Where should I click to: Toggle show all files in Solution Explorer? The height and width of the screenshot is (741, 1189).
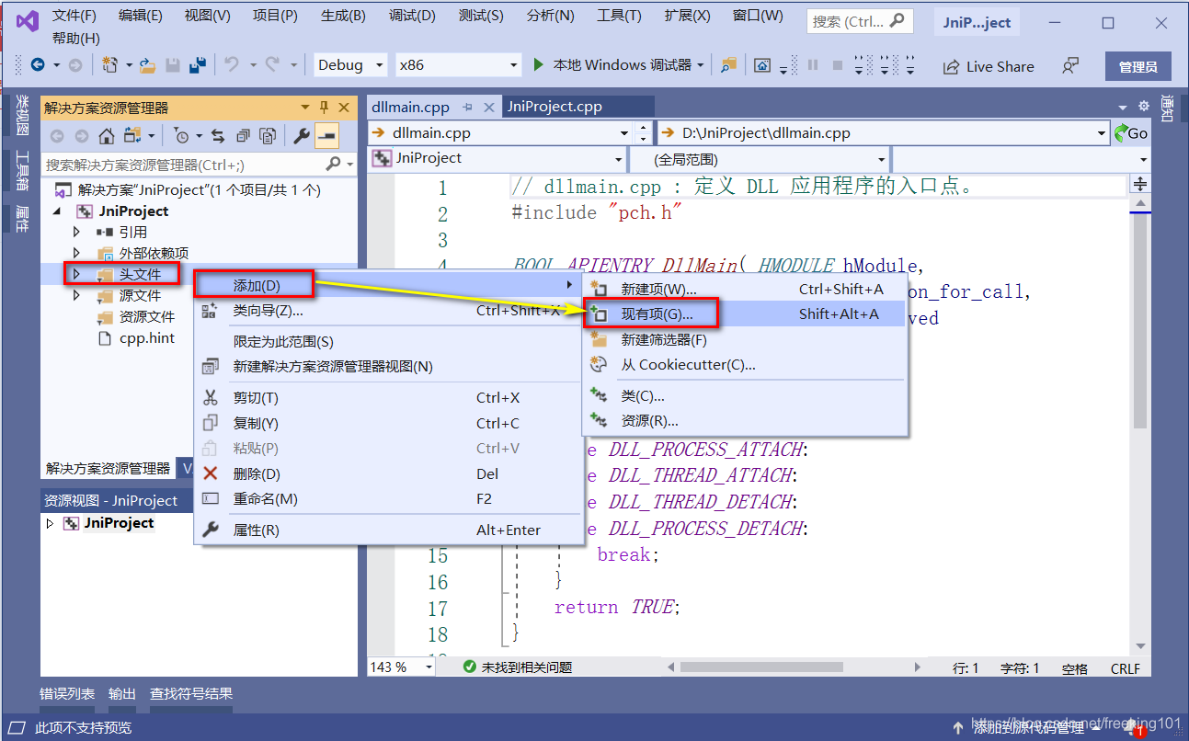point(268,136)
